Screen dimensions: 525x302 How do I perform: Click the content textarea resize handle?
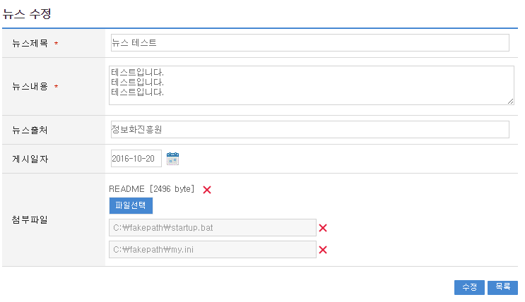tap(510, 102)
